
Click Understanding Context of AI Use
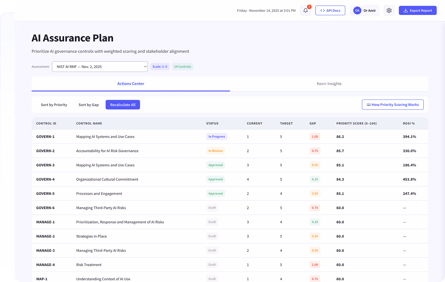pyautogui.click(x=103, y=279)
